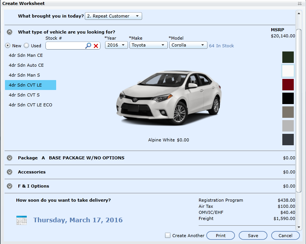Click the Stock # input field
This screenshot has width=306, height=244.
tap(65, 46)
